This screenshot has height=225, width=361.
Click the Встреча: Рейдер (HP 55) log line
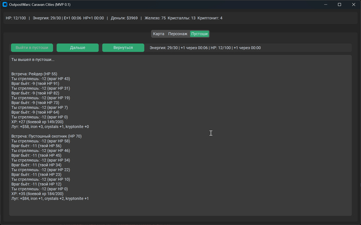(34, 74)
